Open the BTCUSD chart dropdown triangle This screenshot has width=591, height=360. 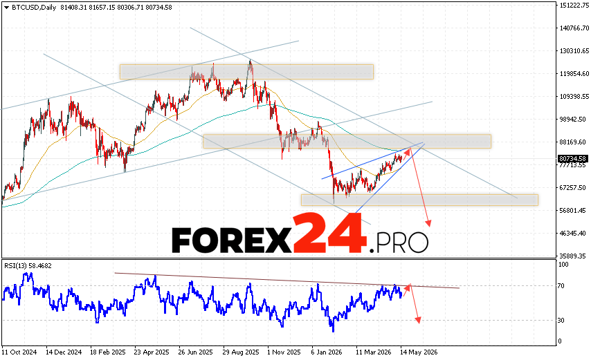point(6,8)
